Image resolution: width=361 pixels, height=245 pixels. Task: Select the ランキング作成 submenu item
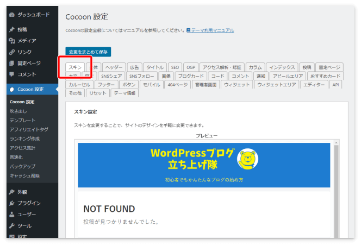click(24, 139)
